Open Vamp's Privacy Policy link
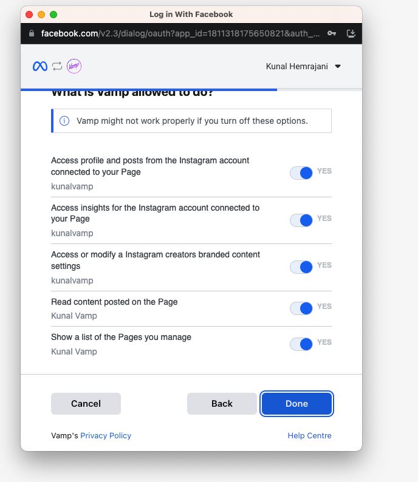This screenshot has width=418, height=482. click(x=106, y=436)
